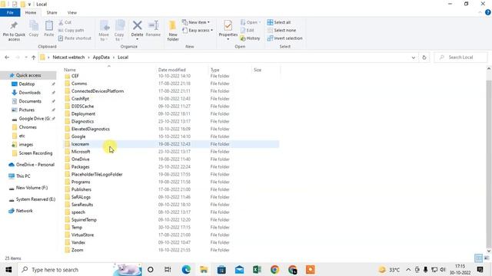Open Desktop in navigation pane
Screen dimensions: 492x276
pyautogui.click(x=27, y=84)
